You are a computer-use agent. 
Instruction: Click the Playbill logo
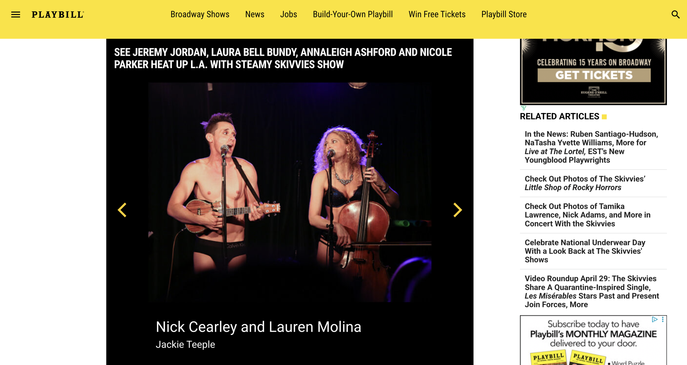coord(58,15)
